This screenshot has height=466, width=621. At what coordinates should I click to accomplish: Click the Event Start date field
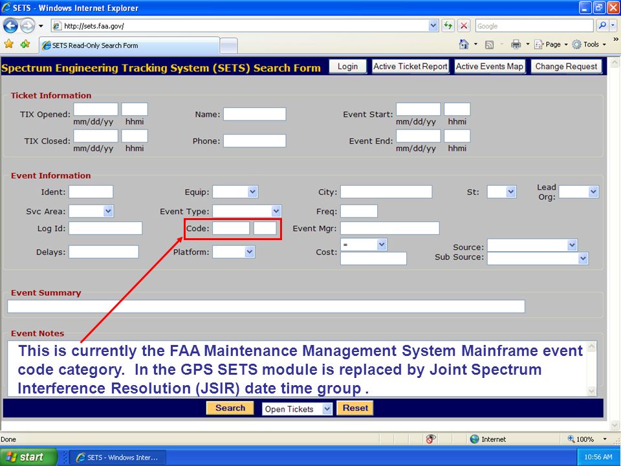click(x=419, y=109)
